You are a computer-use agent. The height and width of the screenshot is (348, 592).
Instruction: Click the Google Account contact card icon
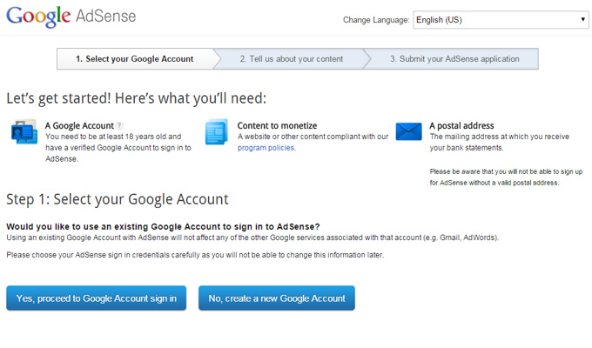tap(24, 131)
